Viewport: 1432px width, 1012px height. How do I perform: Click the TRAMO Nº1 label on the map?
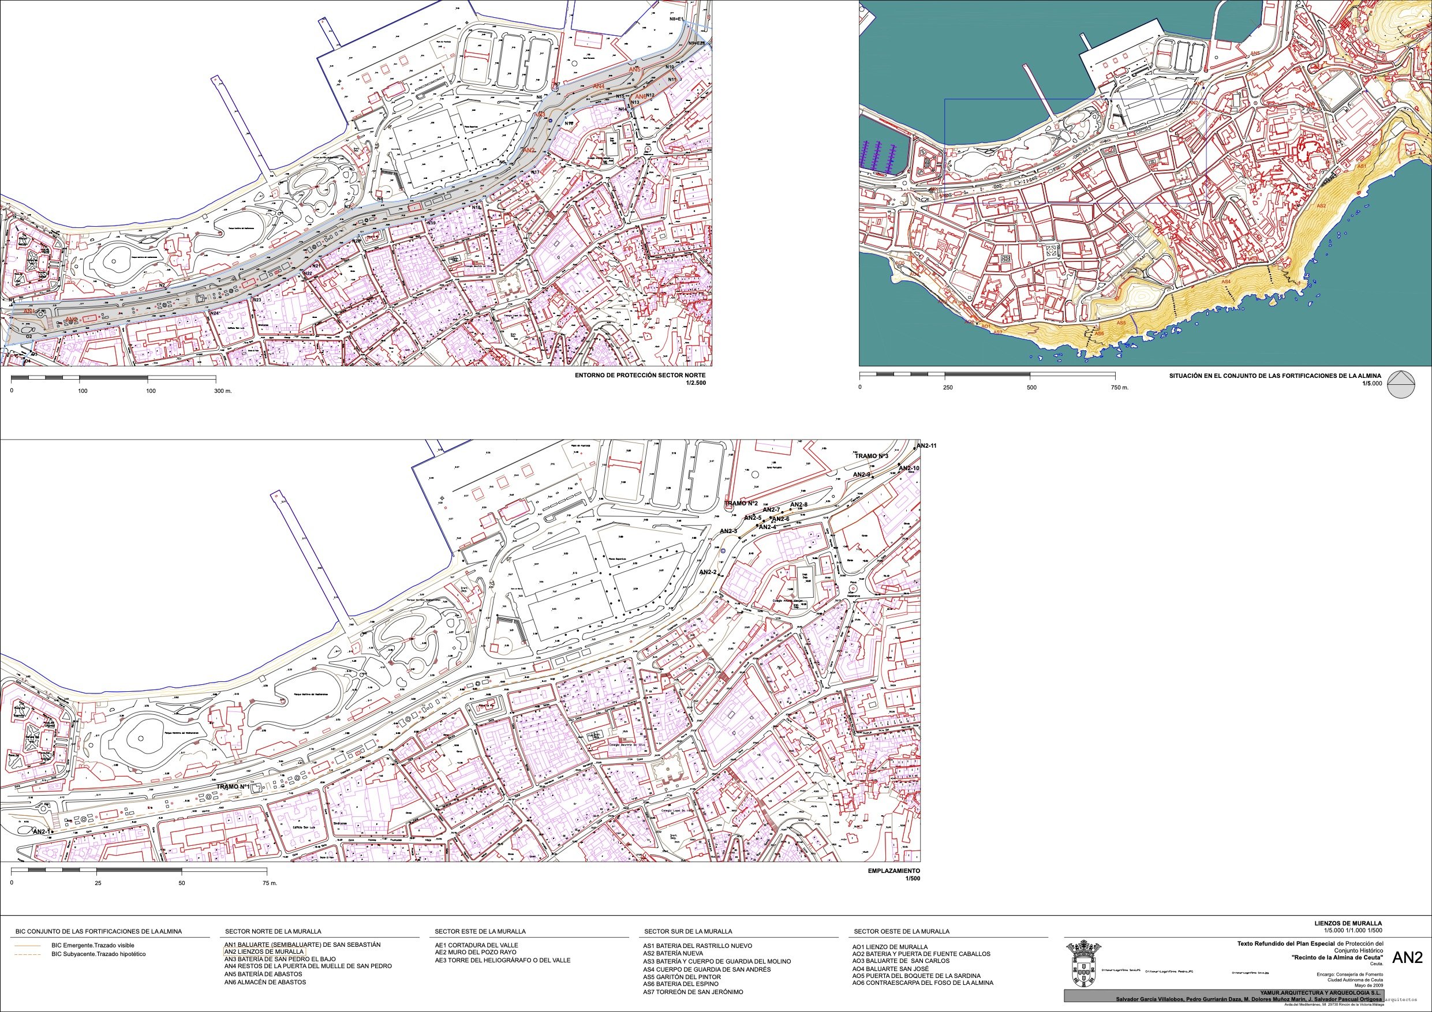pos(233,787)
